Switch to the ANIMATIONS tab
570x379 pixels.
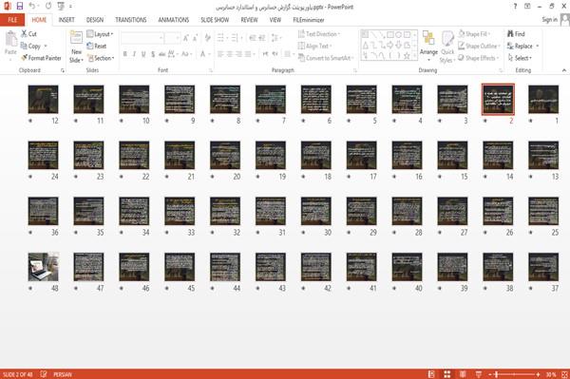(174, 20)
